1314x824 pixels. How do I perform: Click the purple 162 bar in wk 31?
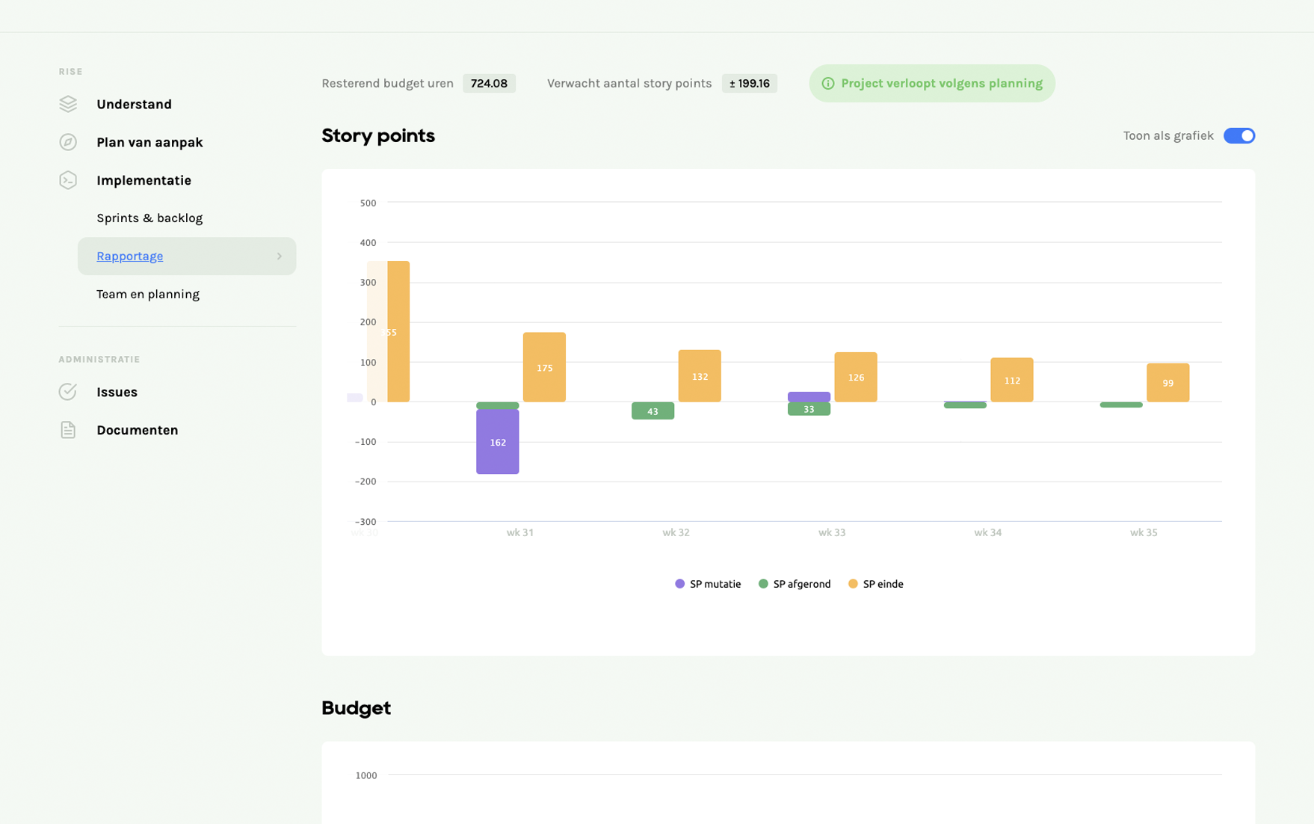pos(498,442)
